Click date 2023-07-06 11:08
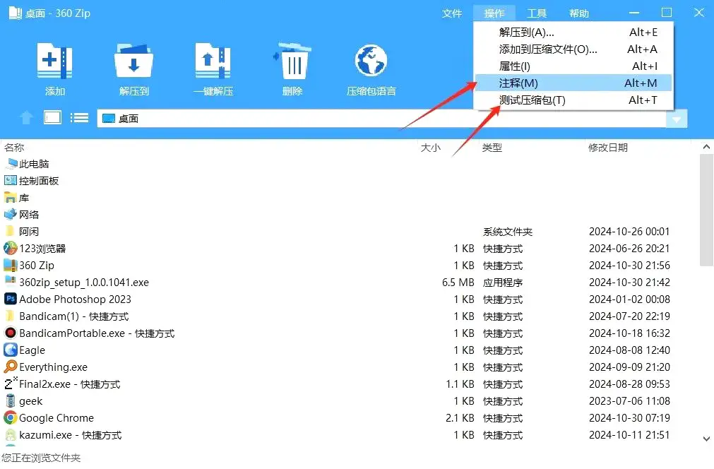 [629, 400]
